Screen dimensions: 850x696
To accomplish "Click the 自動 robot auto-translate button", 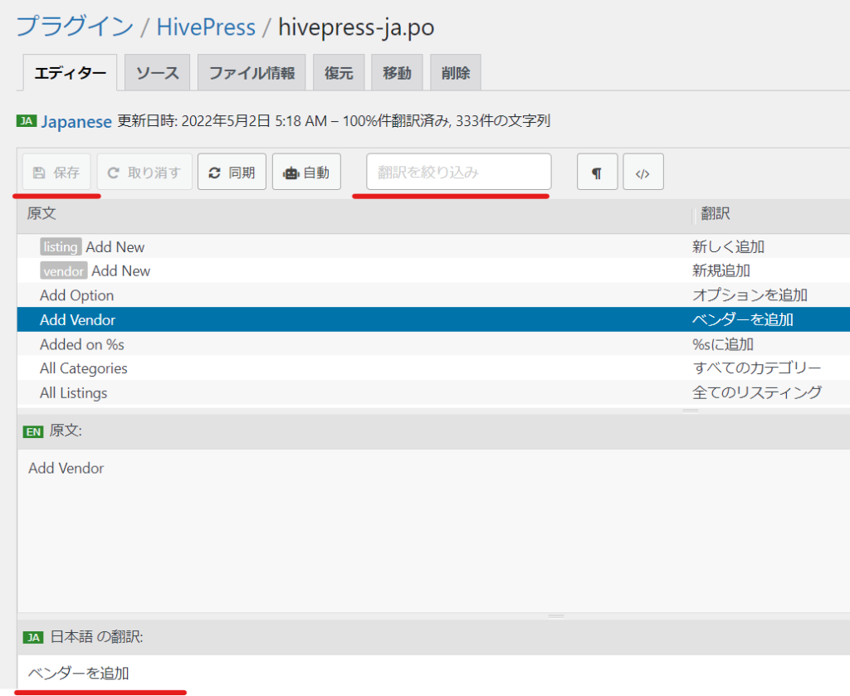I will click(306, 173).
